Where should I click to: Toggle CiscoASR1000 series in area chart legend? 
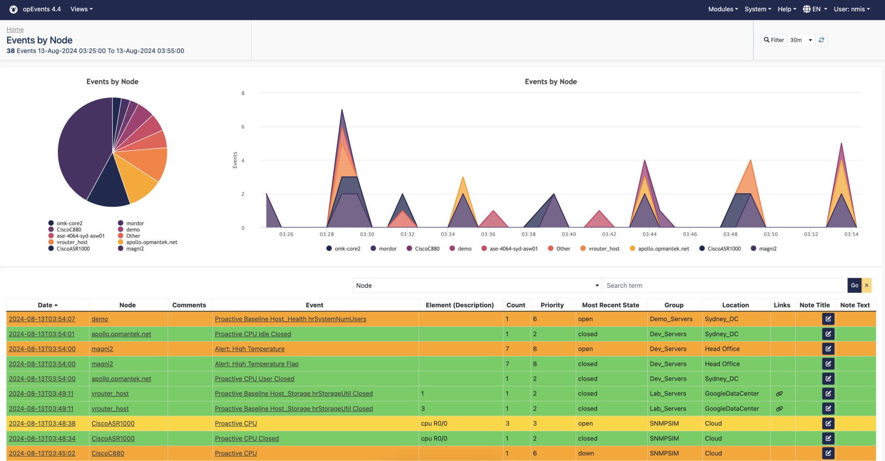pyautogui.click(x=720, y=248)
